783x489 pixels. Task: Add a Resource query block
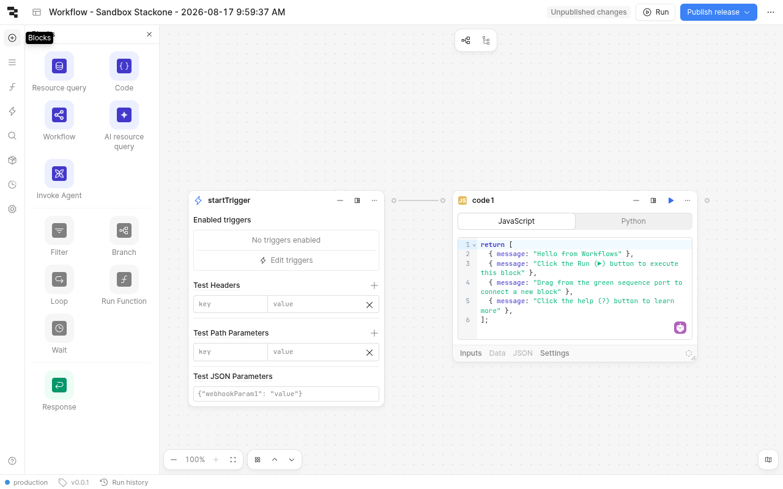[x=59, y=72]
